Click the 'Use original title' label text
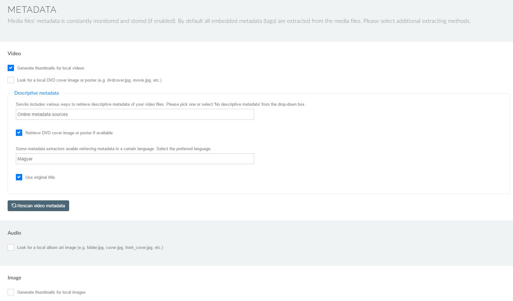The height and width of the screenshot is (301, 513). point(40,177)
